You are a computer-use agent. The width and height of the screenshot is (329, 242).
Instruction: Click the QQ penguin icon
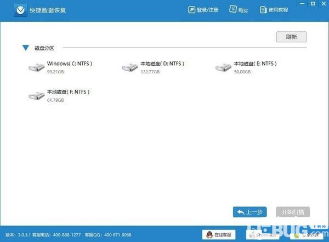209,235
